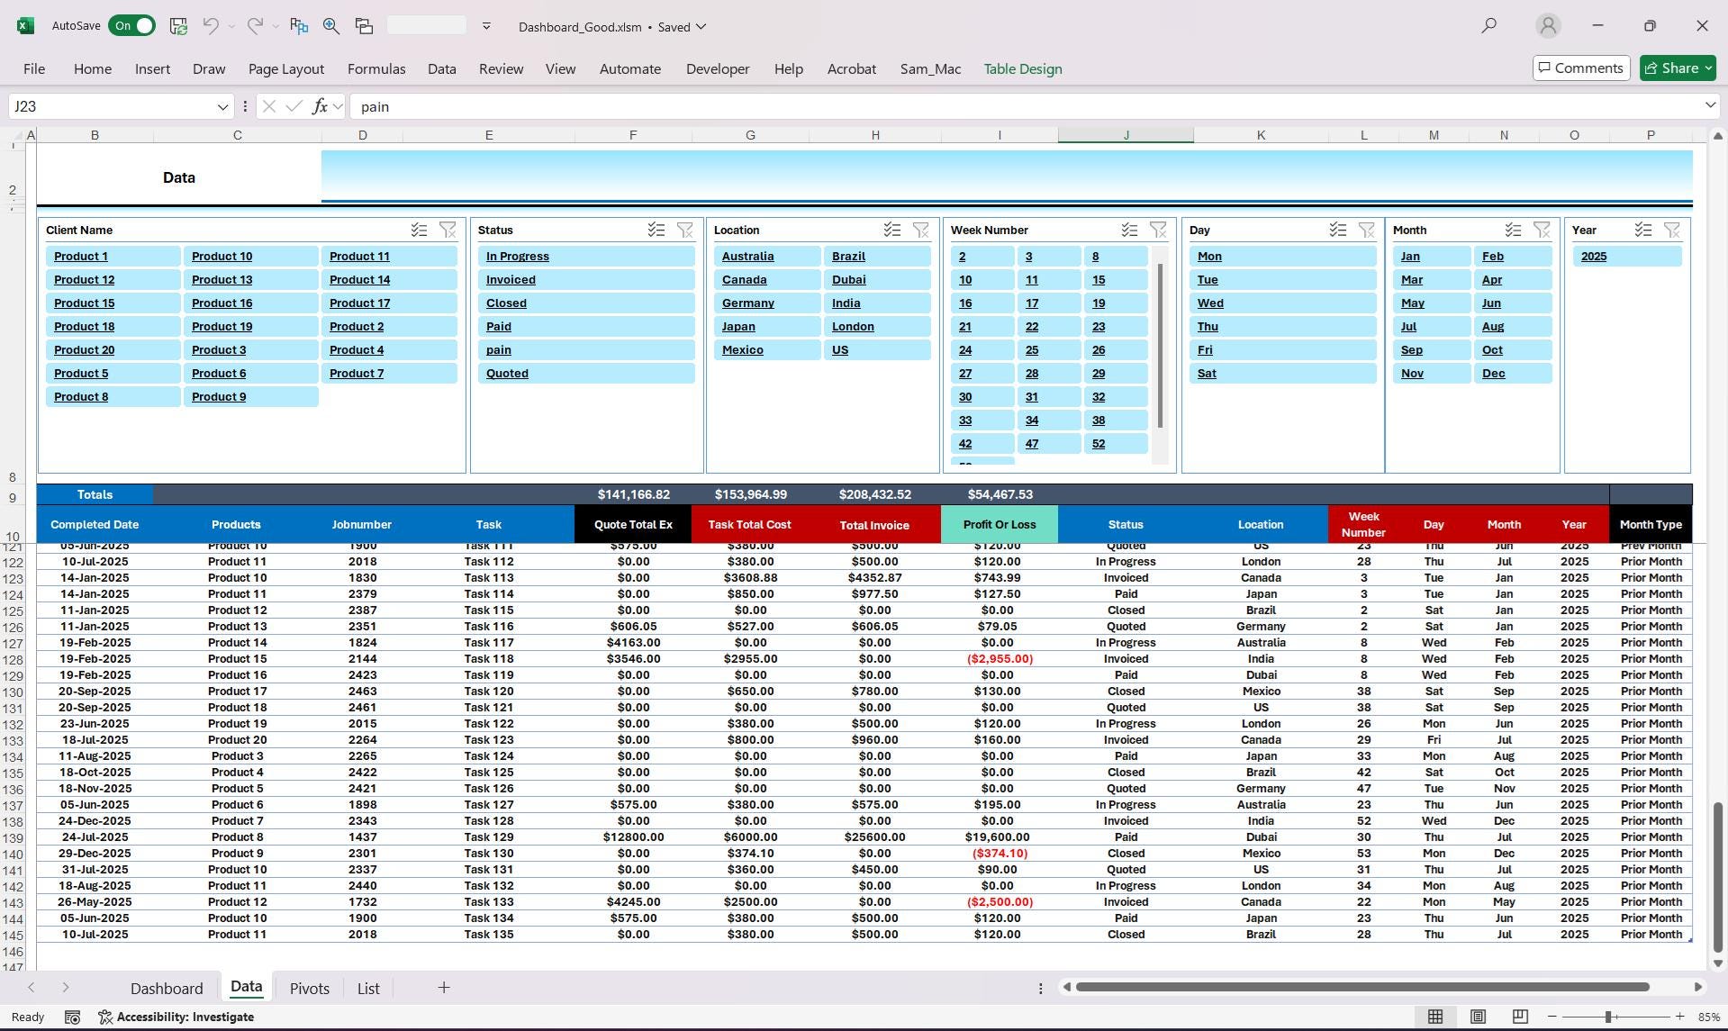1728x1031 pixels.
Task: Open the user account profile icon
Action: (1548, 26)
